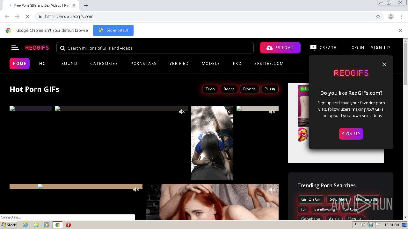Viewport: 408px width, 229px height.
Task: View site info via padlock icon
Action: pyautogui.click(x=40, y=17)
